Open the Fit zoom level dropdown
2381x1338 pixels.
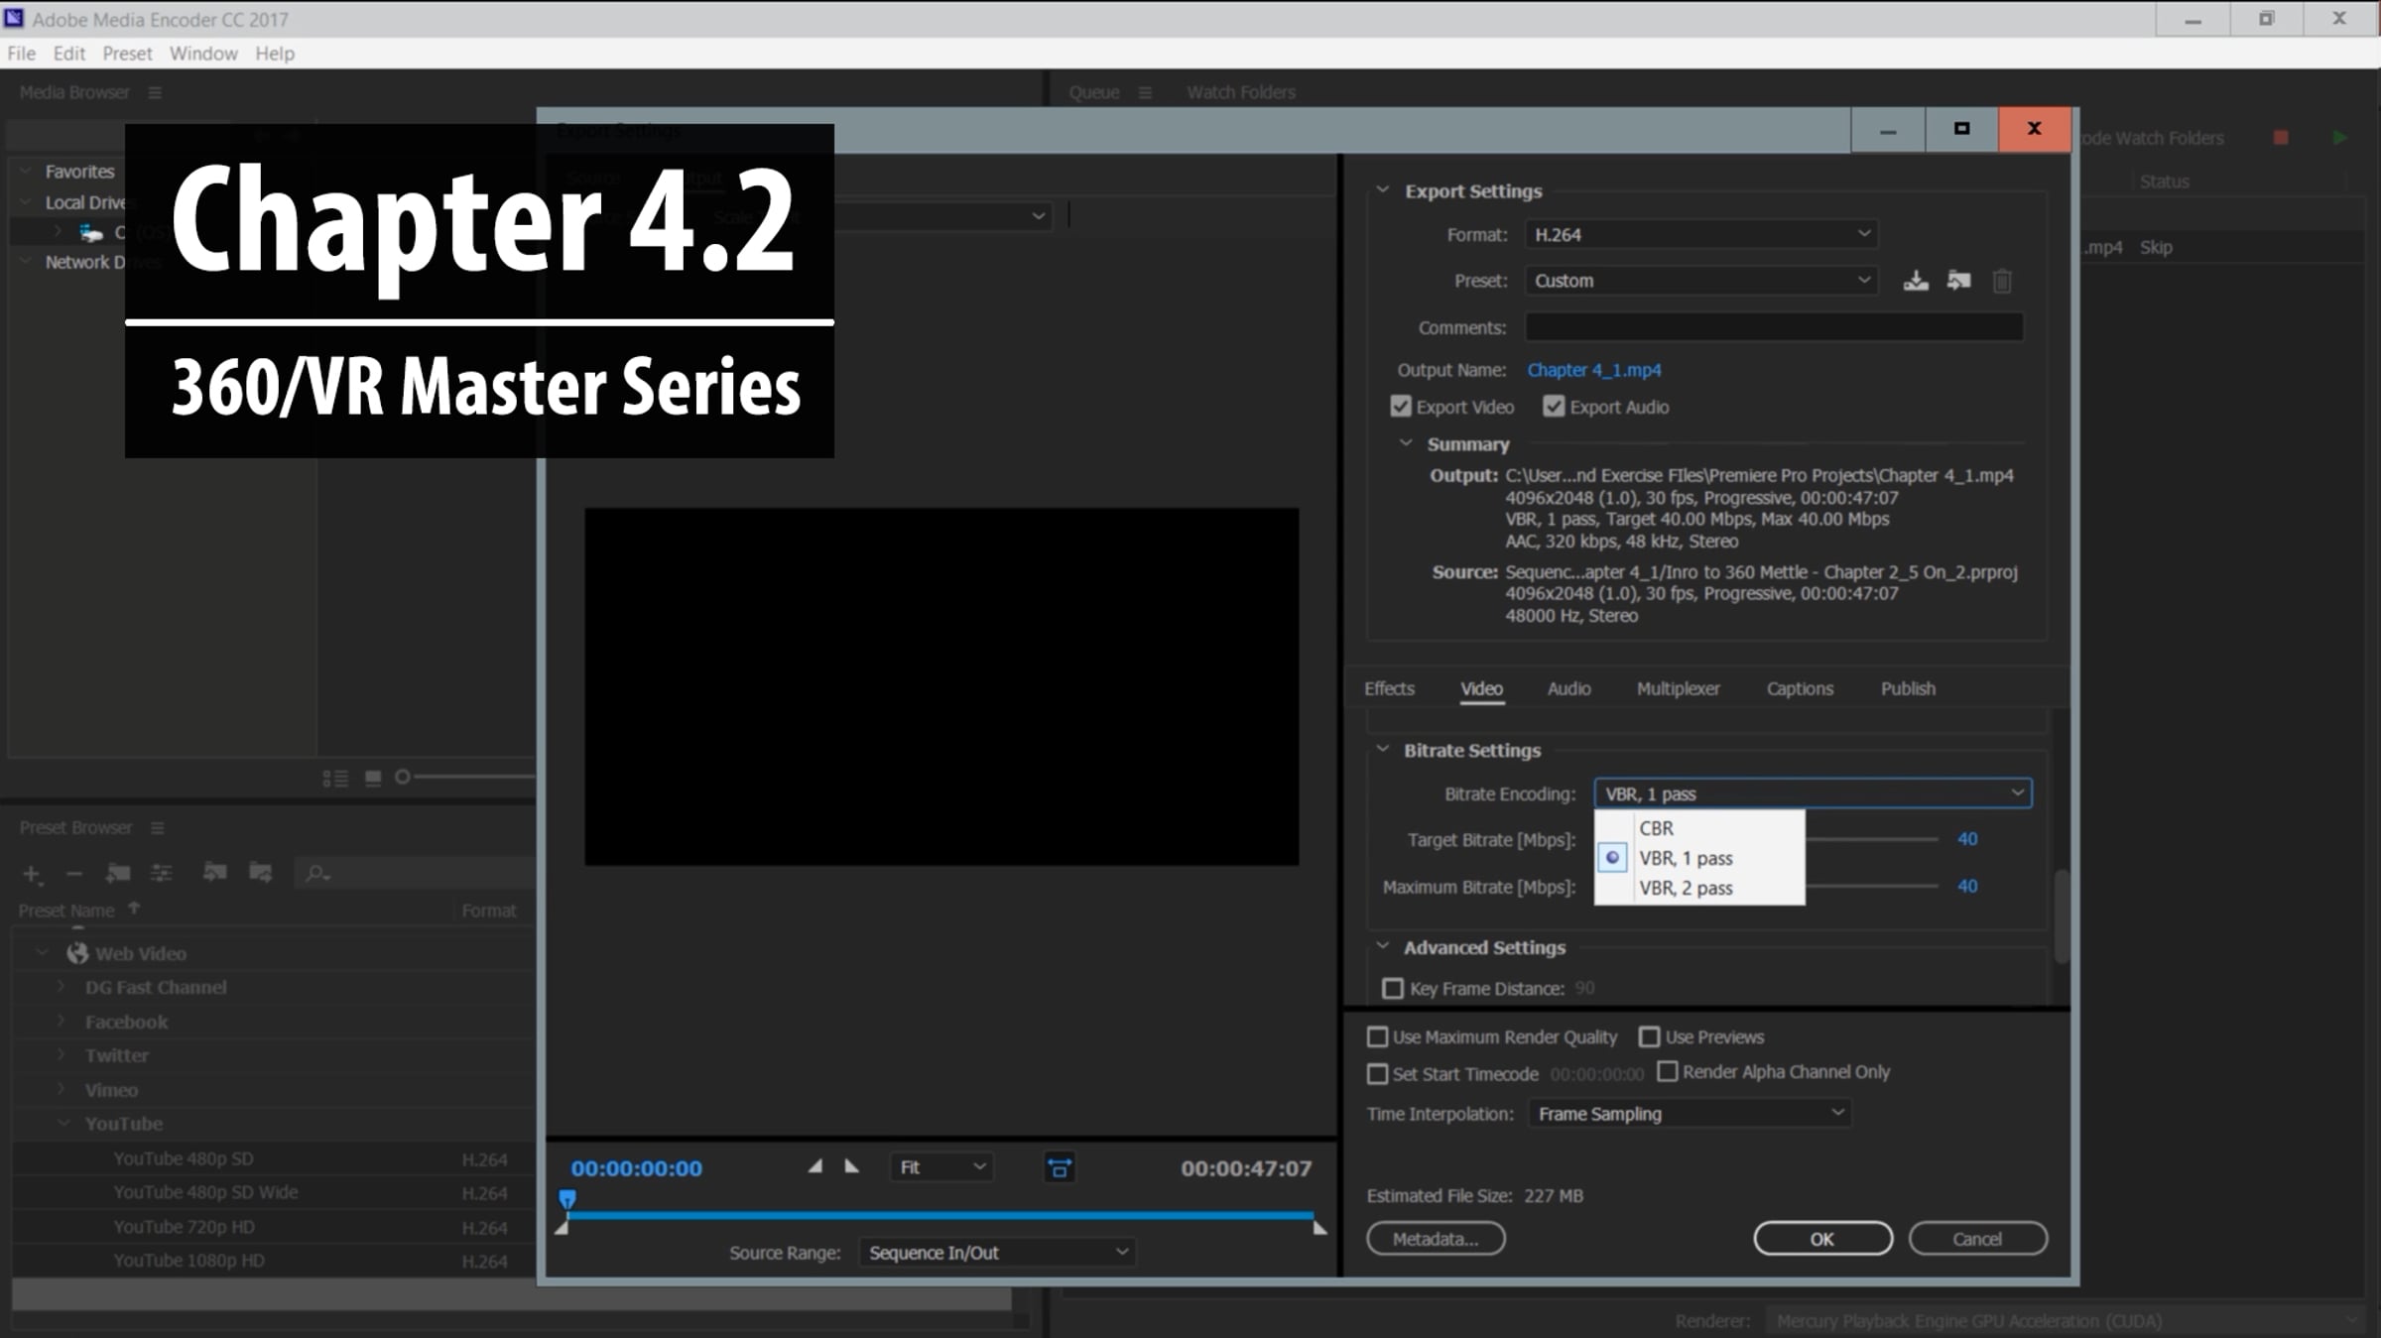[941, 1167]
